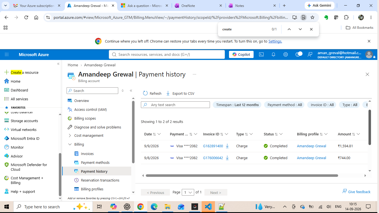Open the Azure notifications bell
The image size is (379, 213).
point(273,55)
